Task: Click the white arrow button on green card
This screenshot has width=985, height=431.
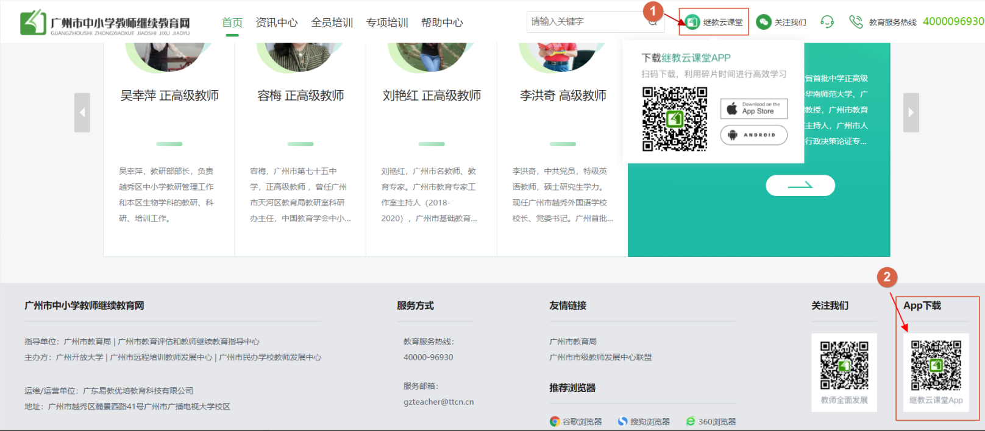Action: 800,185
